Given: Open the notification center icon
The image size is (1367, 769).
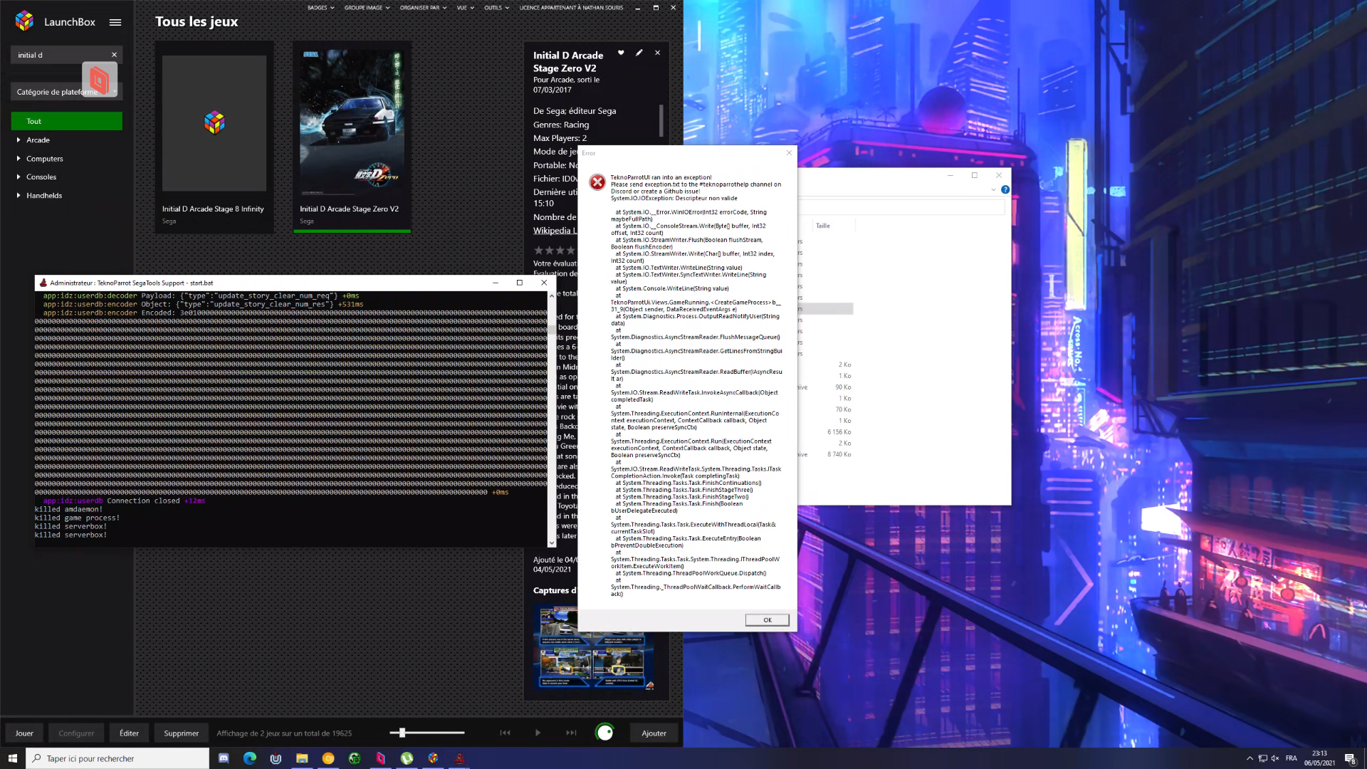Looking at the screenshot, I should (x=1350, y=758).
